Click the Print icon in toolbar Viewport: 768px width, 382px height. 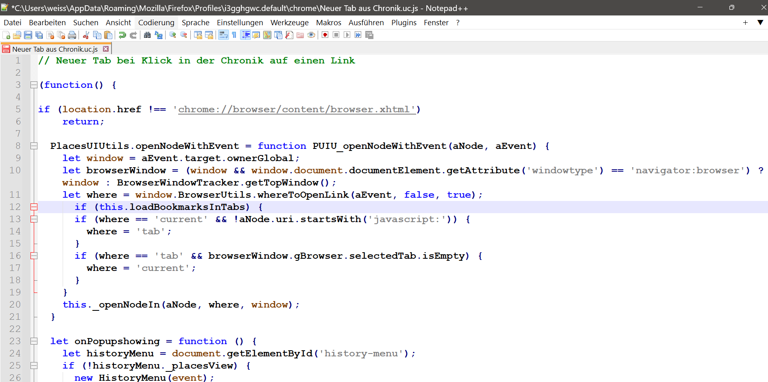pyautogui.click(x=72, y=35)
